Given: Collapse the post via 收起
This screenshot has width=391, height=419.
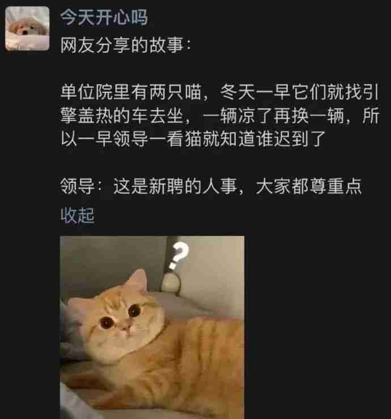Looking at the screenshot, I should click(x=77, y=215).
